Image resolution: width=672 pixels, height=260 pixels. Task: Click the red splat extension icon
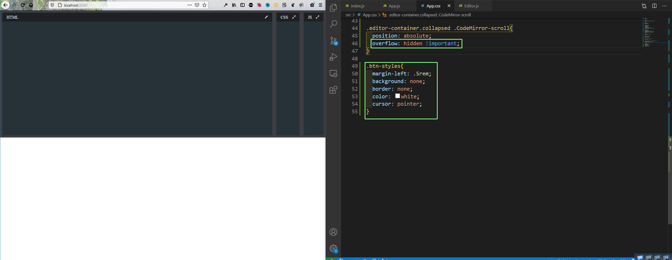[x=259, y=5]
